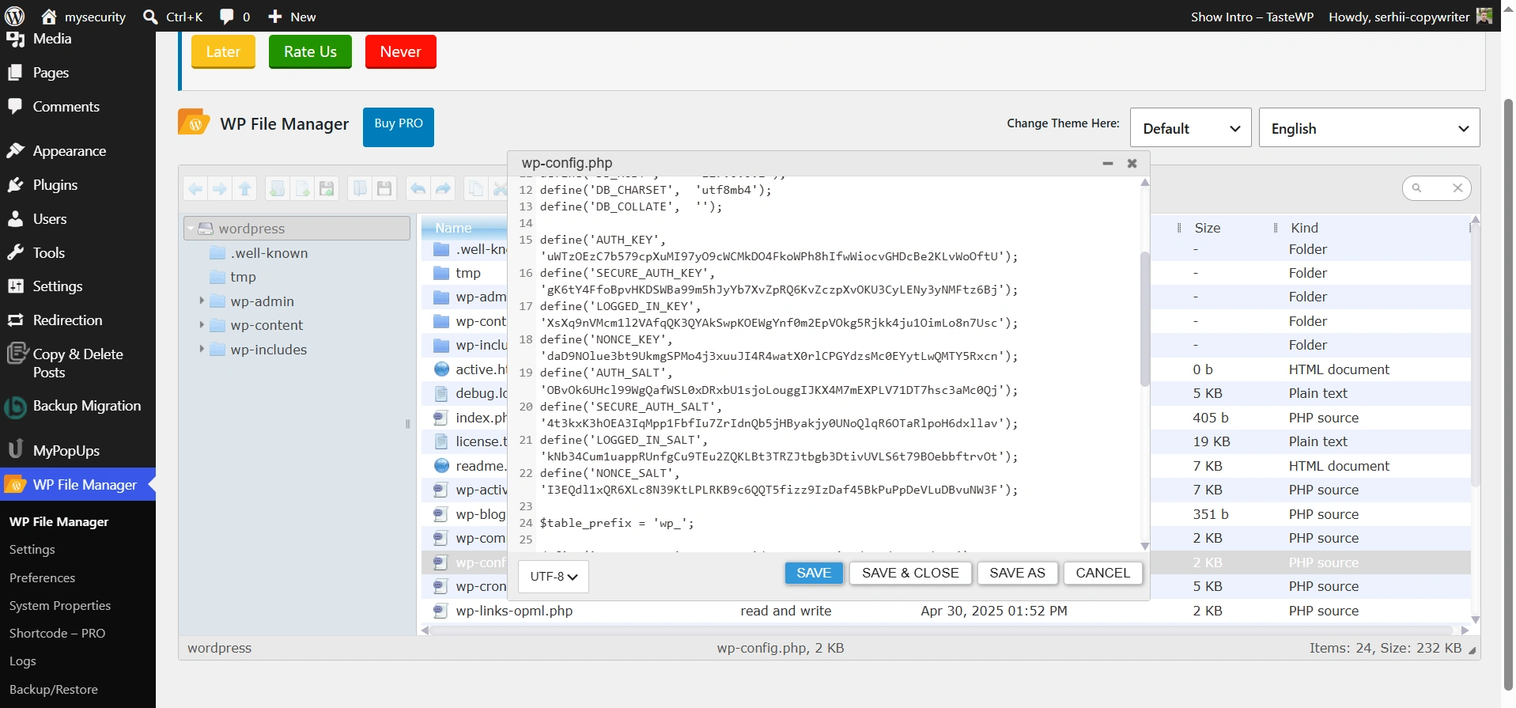Open System Properties submenu item
The image size is (1516, 708).
[x=60, y=606]
